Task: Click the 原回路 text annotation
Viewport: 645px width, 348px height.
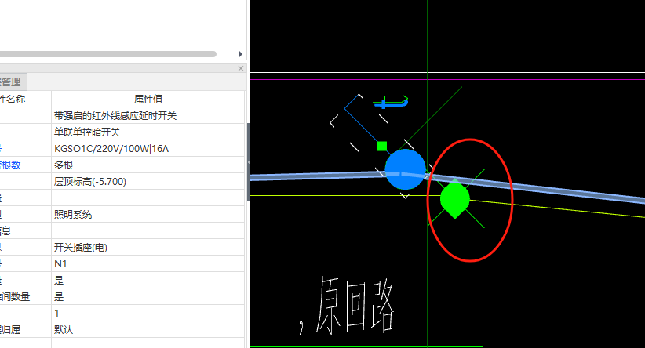Action: pyautogui.click(x=355, y=305)
